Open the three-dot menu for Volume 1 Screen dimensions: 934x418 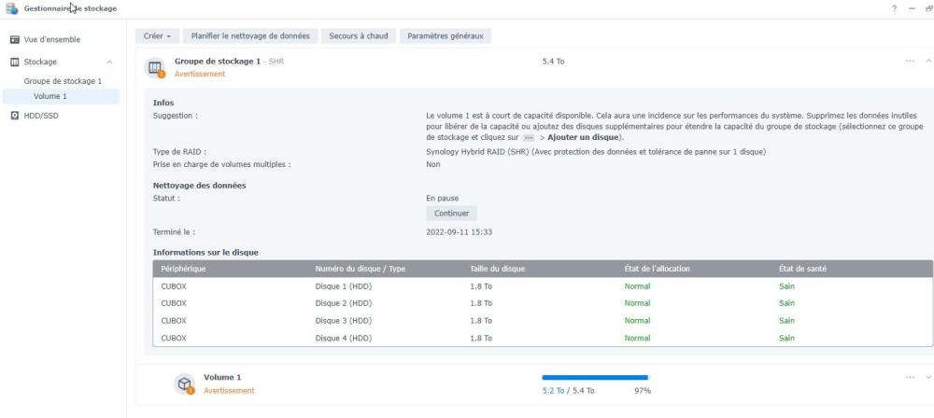910,378
